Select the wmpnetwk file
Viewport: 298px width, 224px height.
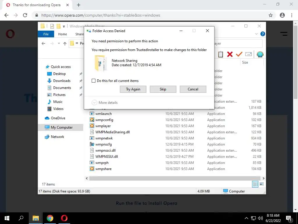pos(104,138)
